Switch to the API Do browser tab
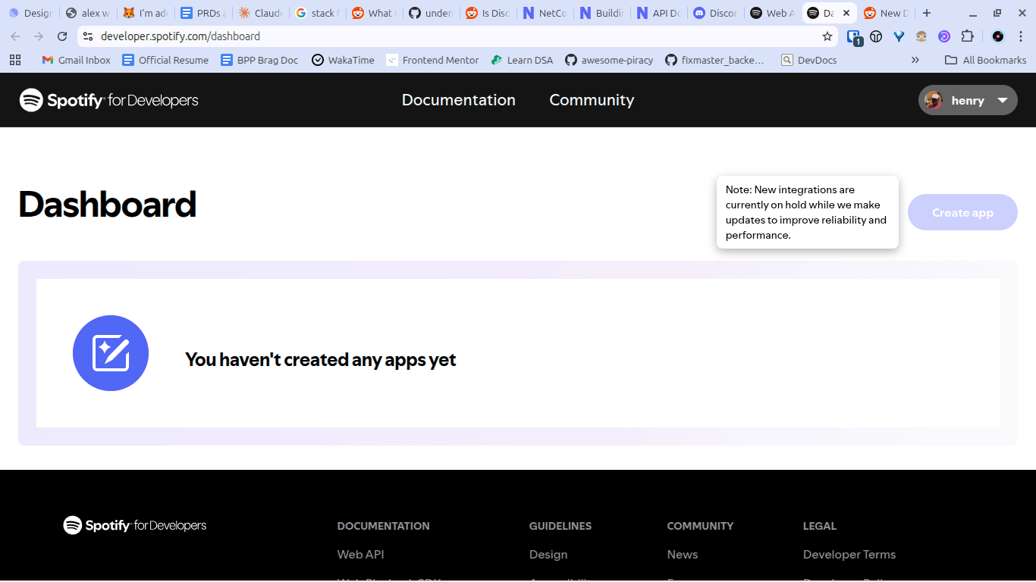The width and height of the screenshot is (1036, 582). click(x=660, y=13)
